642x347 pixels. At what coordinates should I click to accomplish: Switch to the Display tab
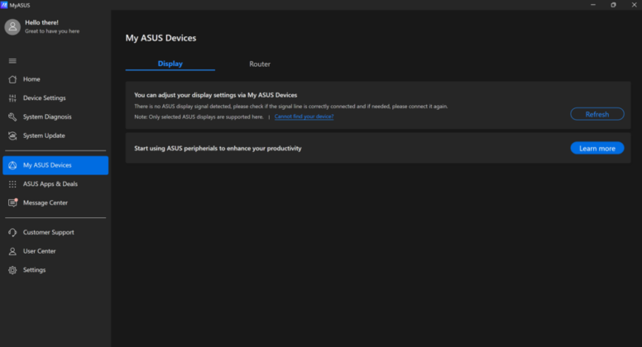point(170,64)
